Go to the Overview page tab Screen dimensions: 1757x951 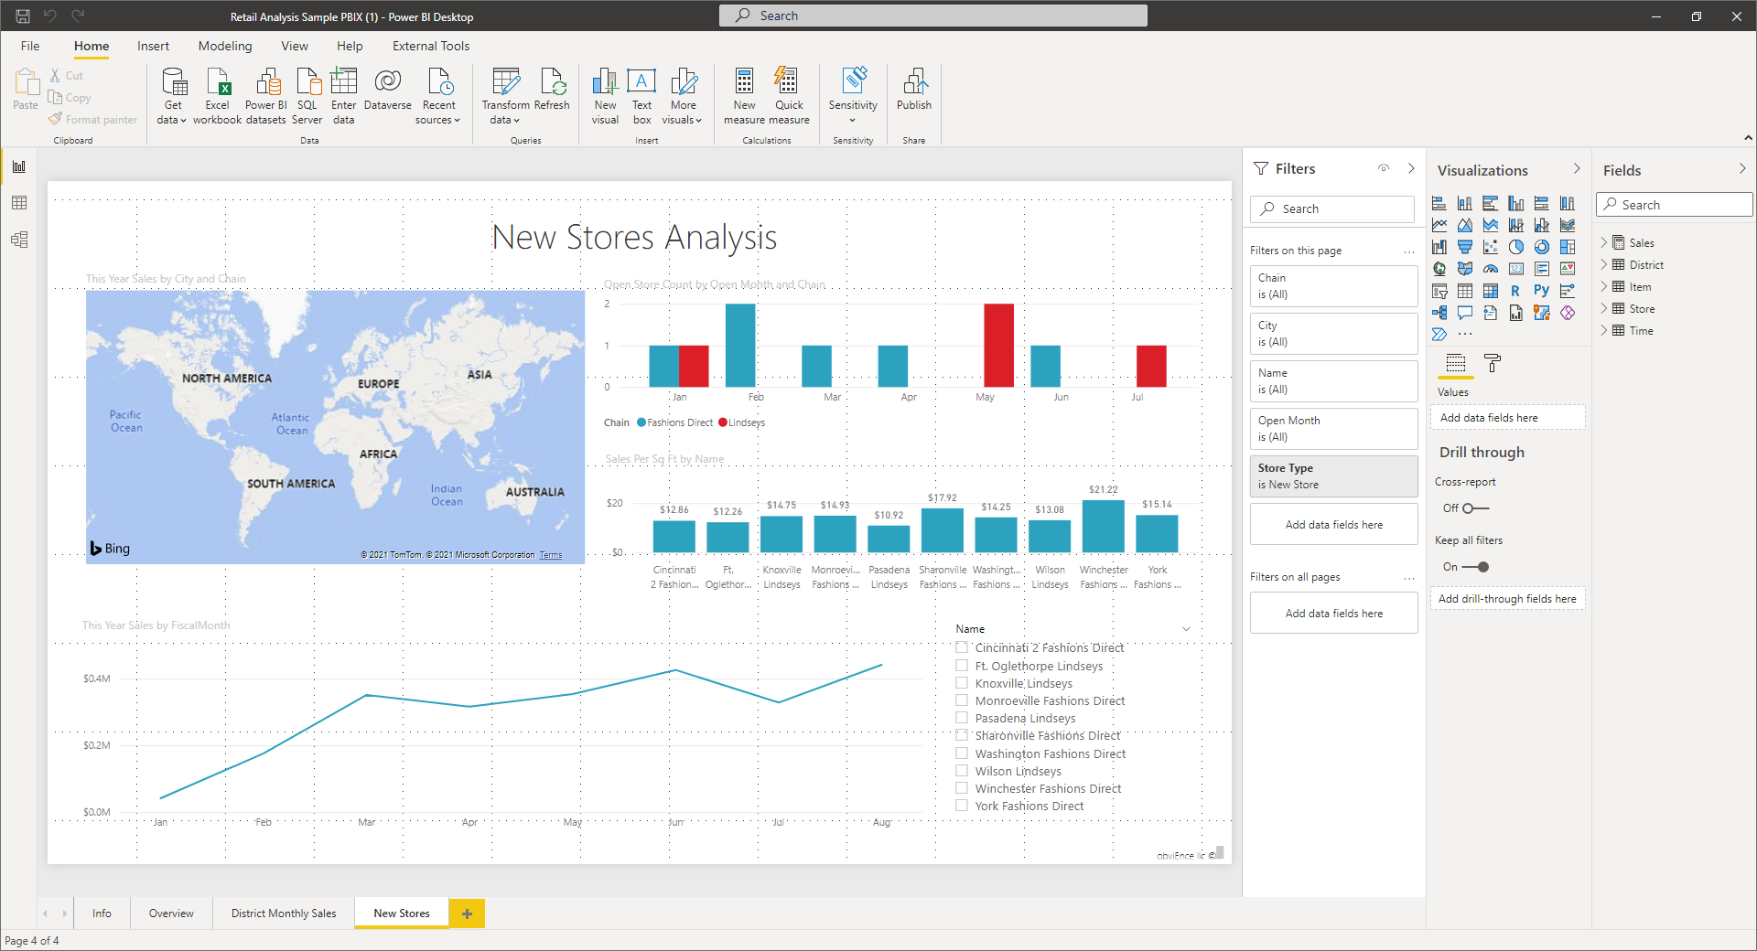click(x=171, y=914)
